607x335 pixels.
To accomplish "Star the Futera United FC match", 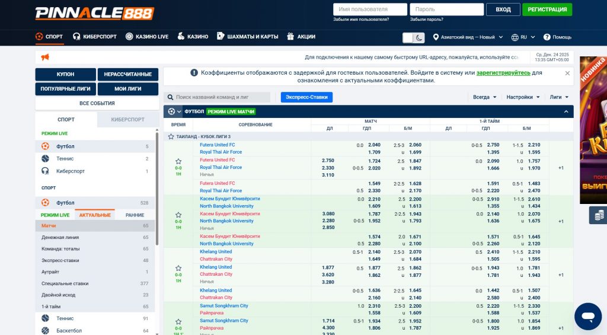I will (178, 161).
